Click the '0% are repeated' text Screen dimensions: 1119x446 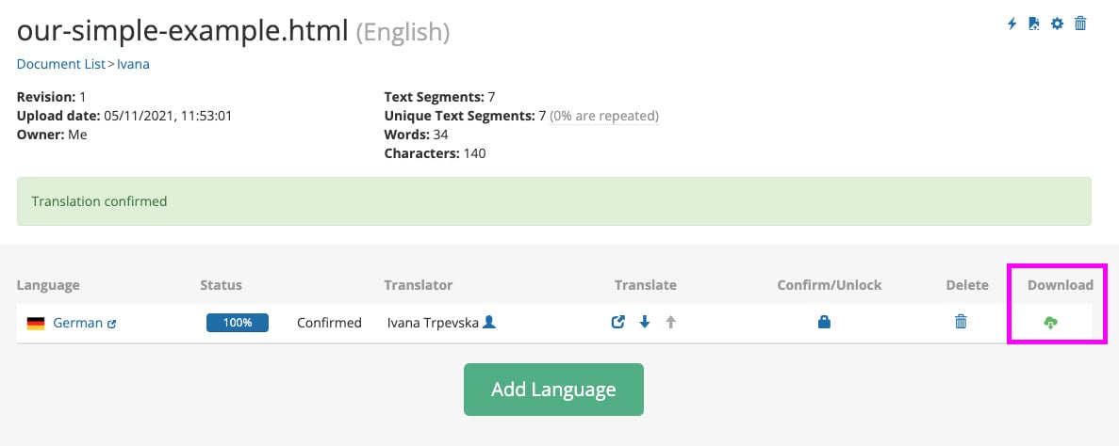point(604,116)
